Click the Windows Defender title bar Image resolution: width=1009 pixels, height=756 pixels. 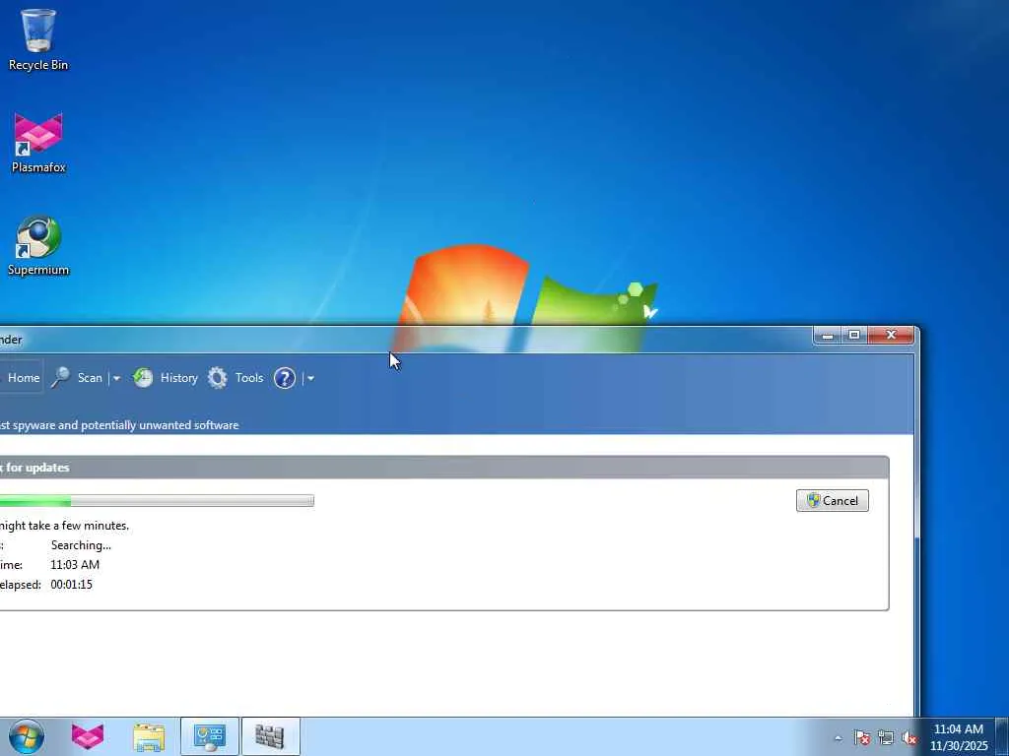[405, 339]
